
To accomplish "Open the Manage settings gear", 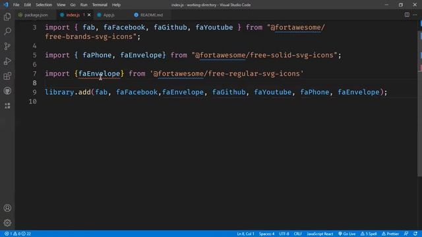I will coord(7,223).
